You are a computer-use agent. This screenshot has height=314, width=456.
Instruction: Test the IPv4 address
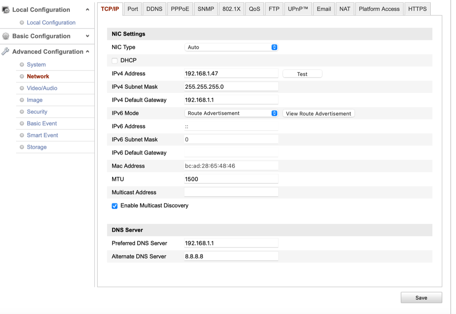[302, 74]
